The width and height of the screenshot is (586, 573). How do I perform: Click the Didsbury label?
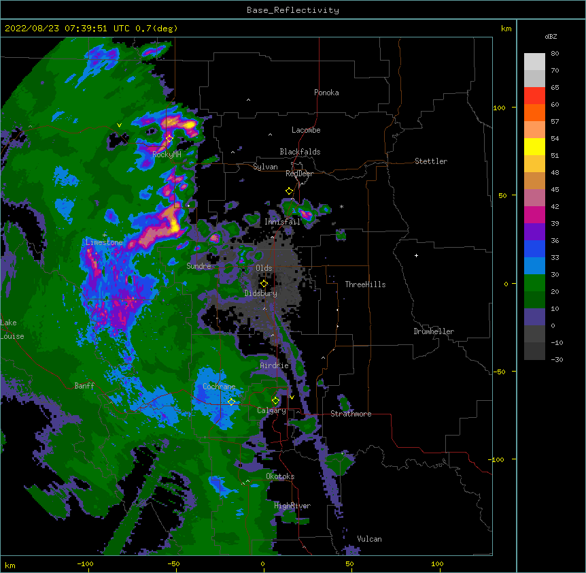pyautogui.click(x=261, y=293)
